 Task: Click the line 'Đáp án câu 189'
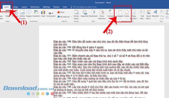point(79,47)
